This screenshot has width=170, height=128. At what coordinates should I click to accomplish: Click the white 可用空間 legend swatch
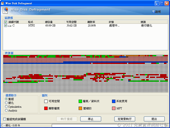pyautogui.click(x=46, y=101)
